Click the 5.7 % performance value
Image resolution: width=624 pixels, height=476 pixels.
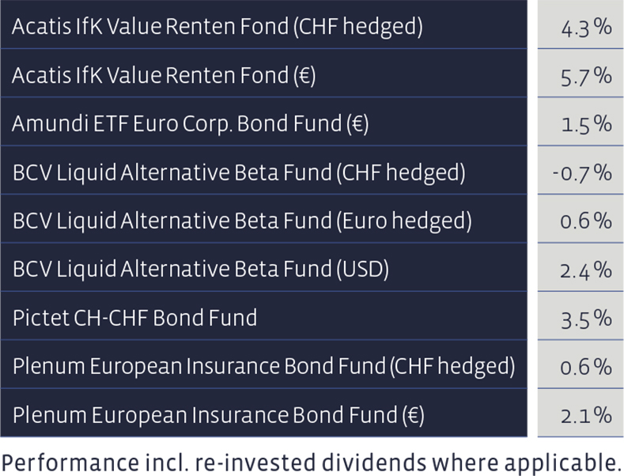pos(586,77)
